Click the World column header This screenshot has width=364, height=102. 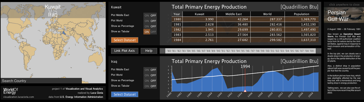(267, 14)
